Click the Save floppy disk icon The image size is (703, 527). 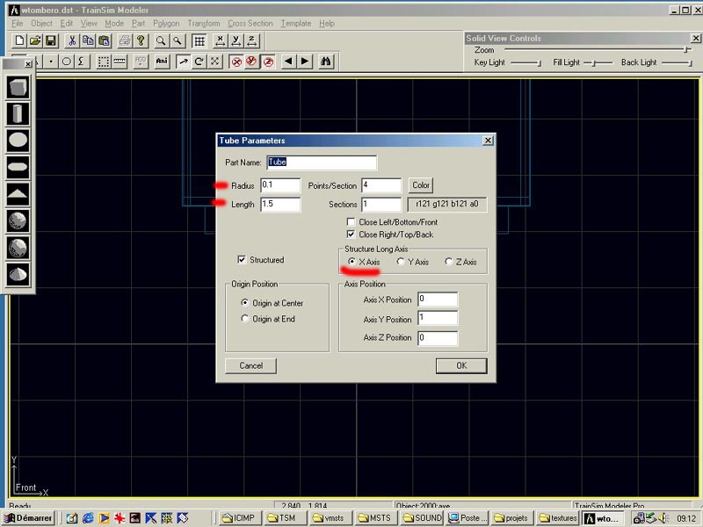pos(50,41)
